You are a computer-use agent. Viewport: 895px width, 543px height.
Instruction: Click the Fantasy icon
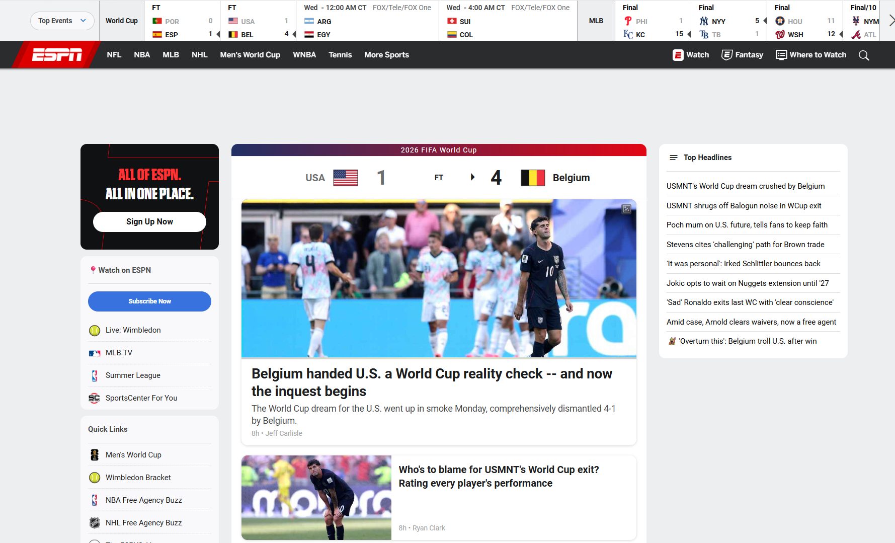(727, 55)
